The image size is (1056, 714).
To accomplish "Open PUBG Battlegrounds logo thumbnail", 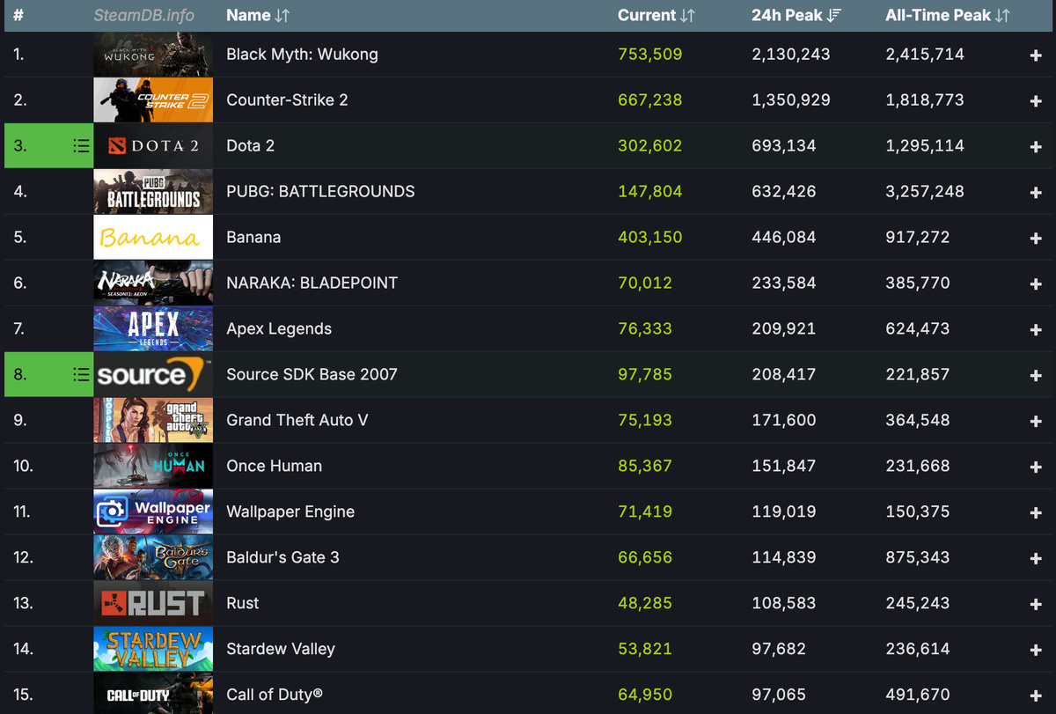I will click(153, 192).
